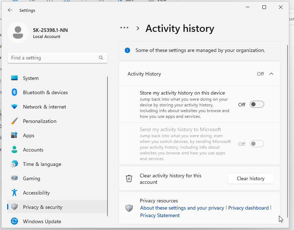Click the Bluetooth icon in sidebar
The image size is (294, 230).
[x=14, y=92]
